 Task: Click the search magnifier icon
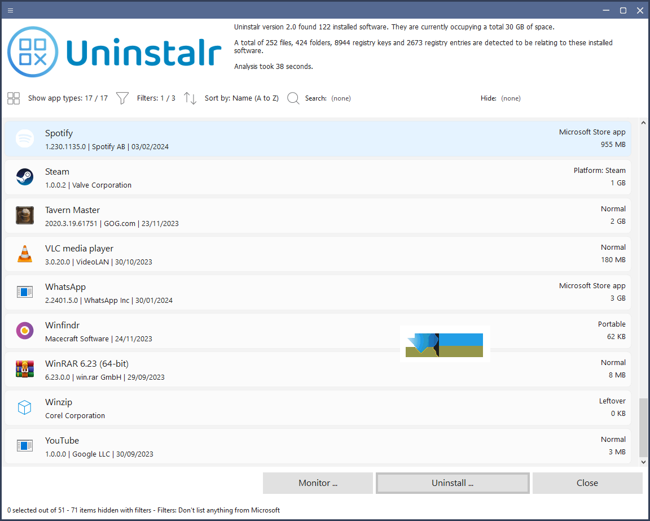293,98
